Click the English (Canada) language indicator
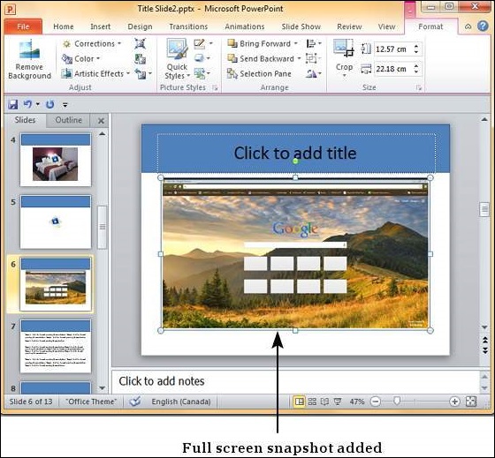This screenshot has width=495, height=458. 181,402
